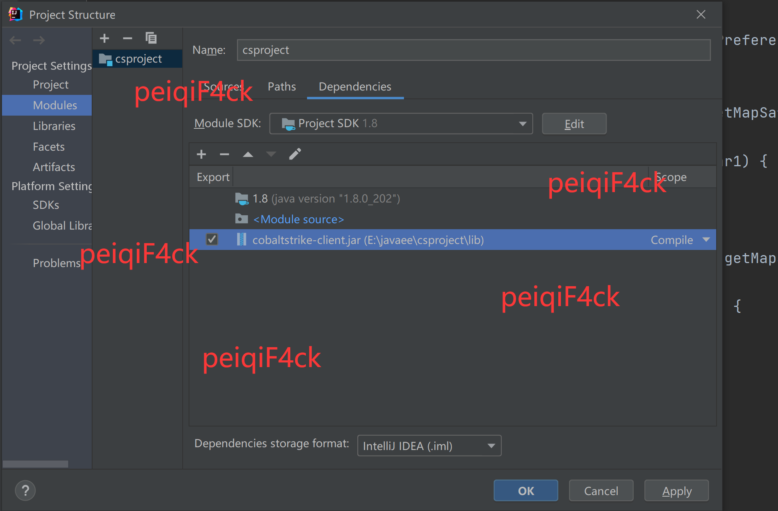Image resolution: width=778 pixels, height=511 pixels.
Task: Click the IntelliJ IDEA logo icon
Action: pos(15,14)
